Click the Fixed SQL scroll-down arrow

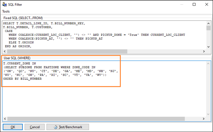click(x=208, y=47)
